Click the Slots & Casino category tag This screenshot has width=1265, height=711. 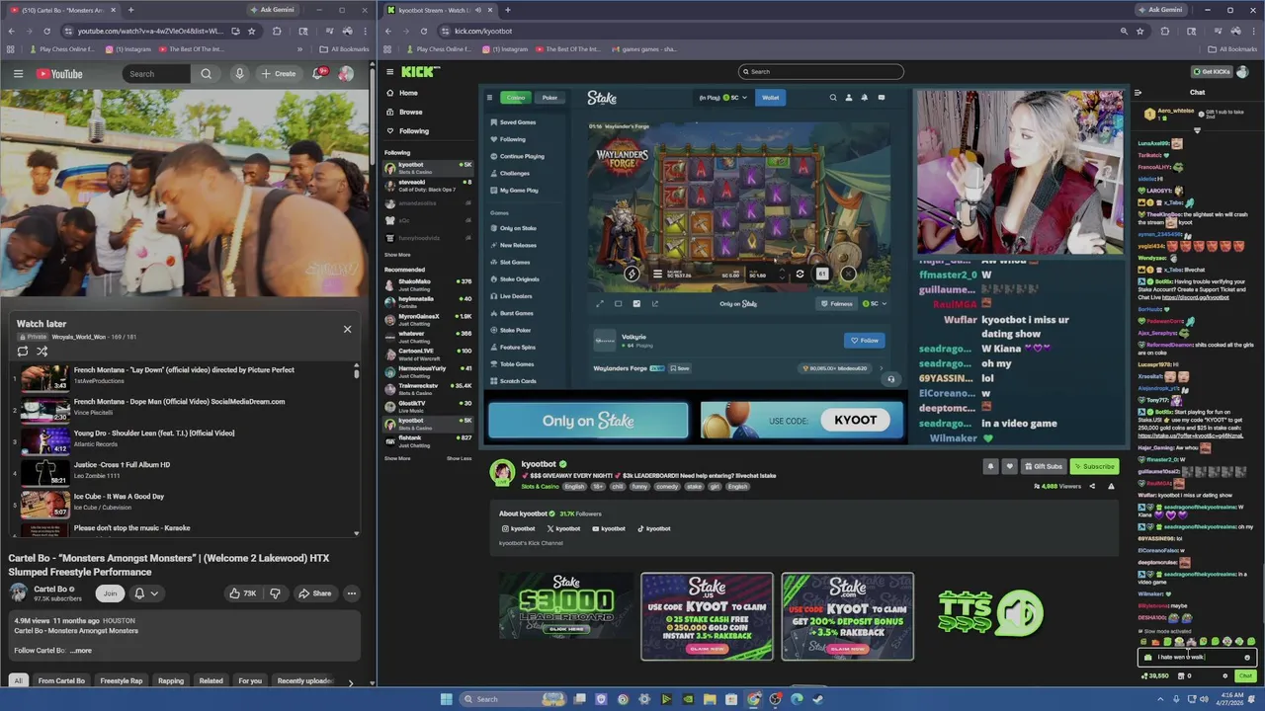pyautogui.click(x=540, y=487)
